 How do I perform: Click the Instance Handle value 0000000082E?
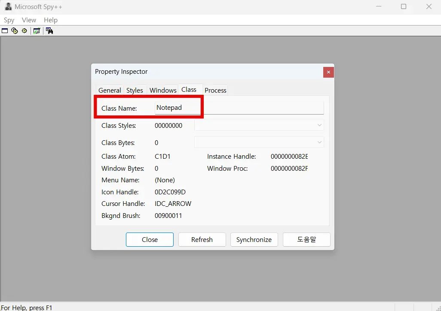[x=289, y=157]
